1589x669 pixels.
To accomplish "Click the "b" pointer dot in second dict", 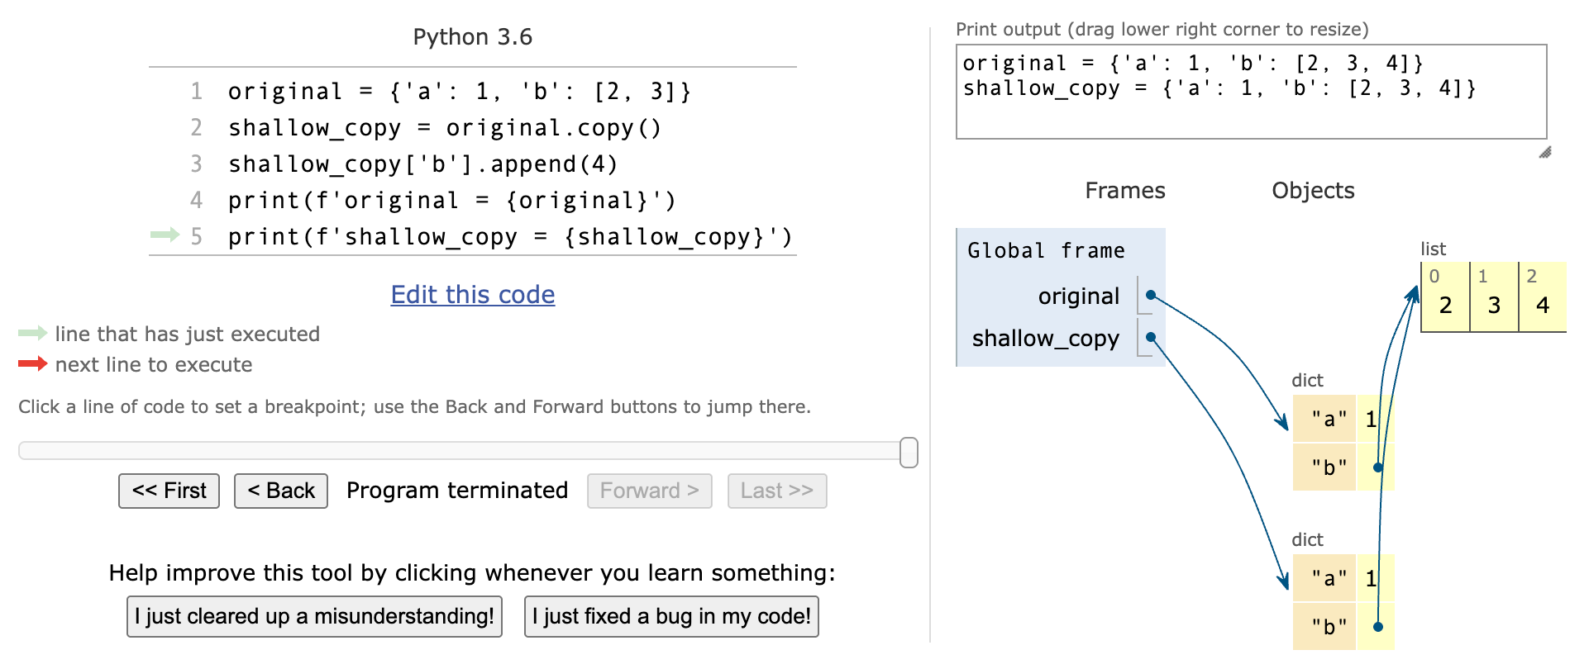I will tap(1378, 627).
